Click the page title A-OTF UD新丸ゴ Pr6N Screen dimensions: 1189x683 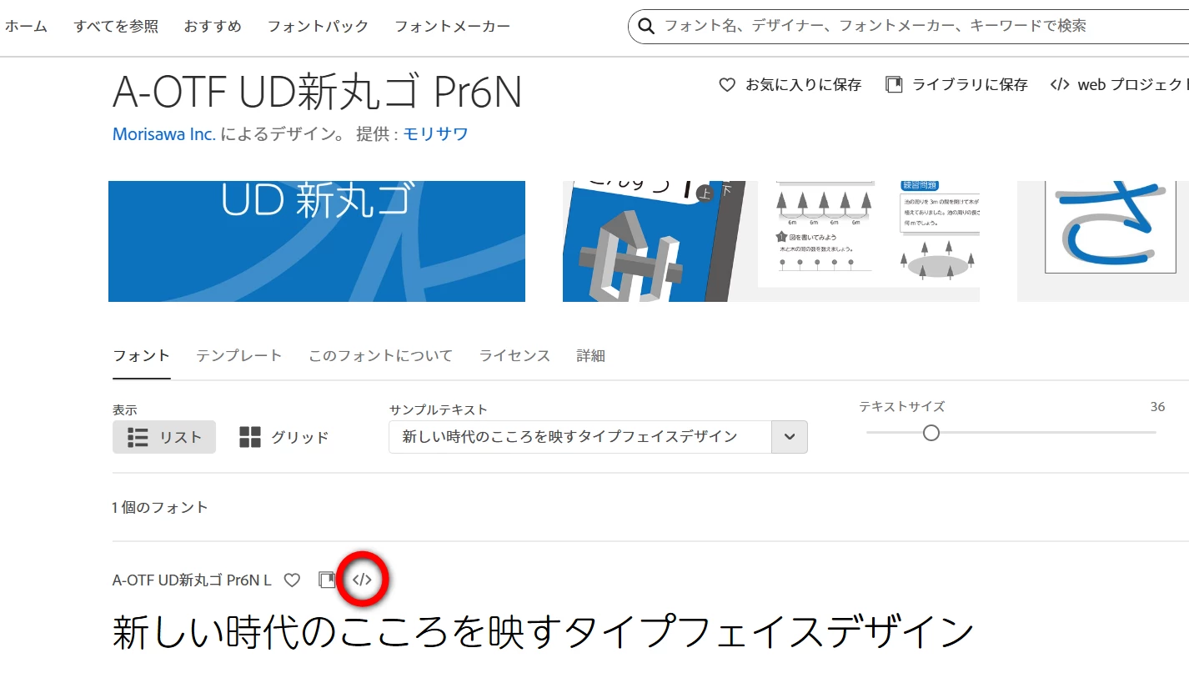(x=317, y=93)
